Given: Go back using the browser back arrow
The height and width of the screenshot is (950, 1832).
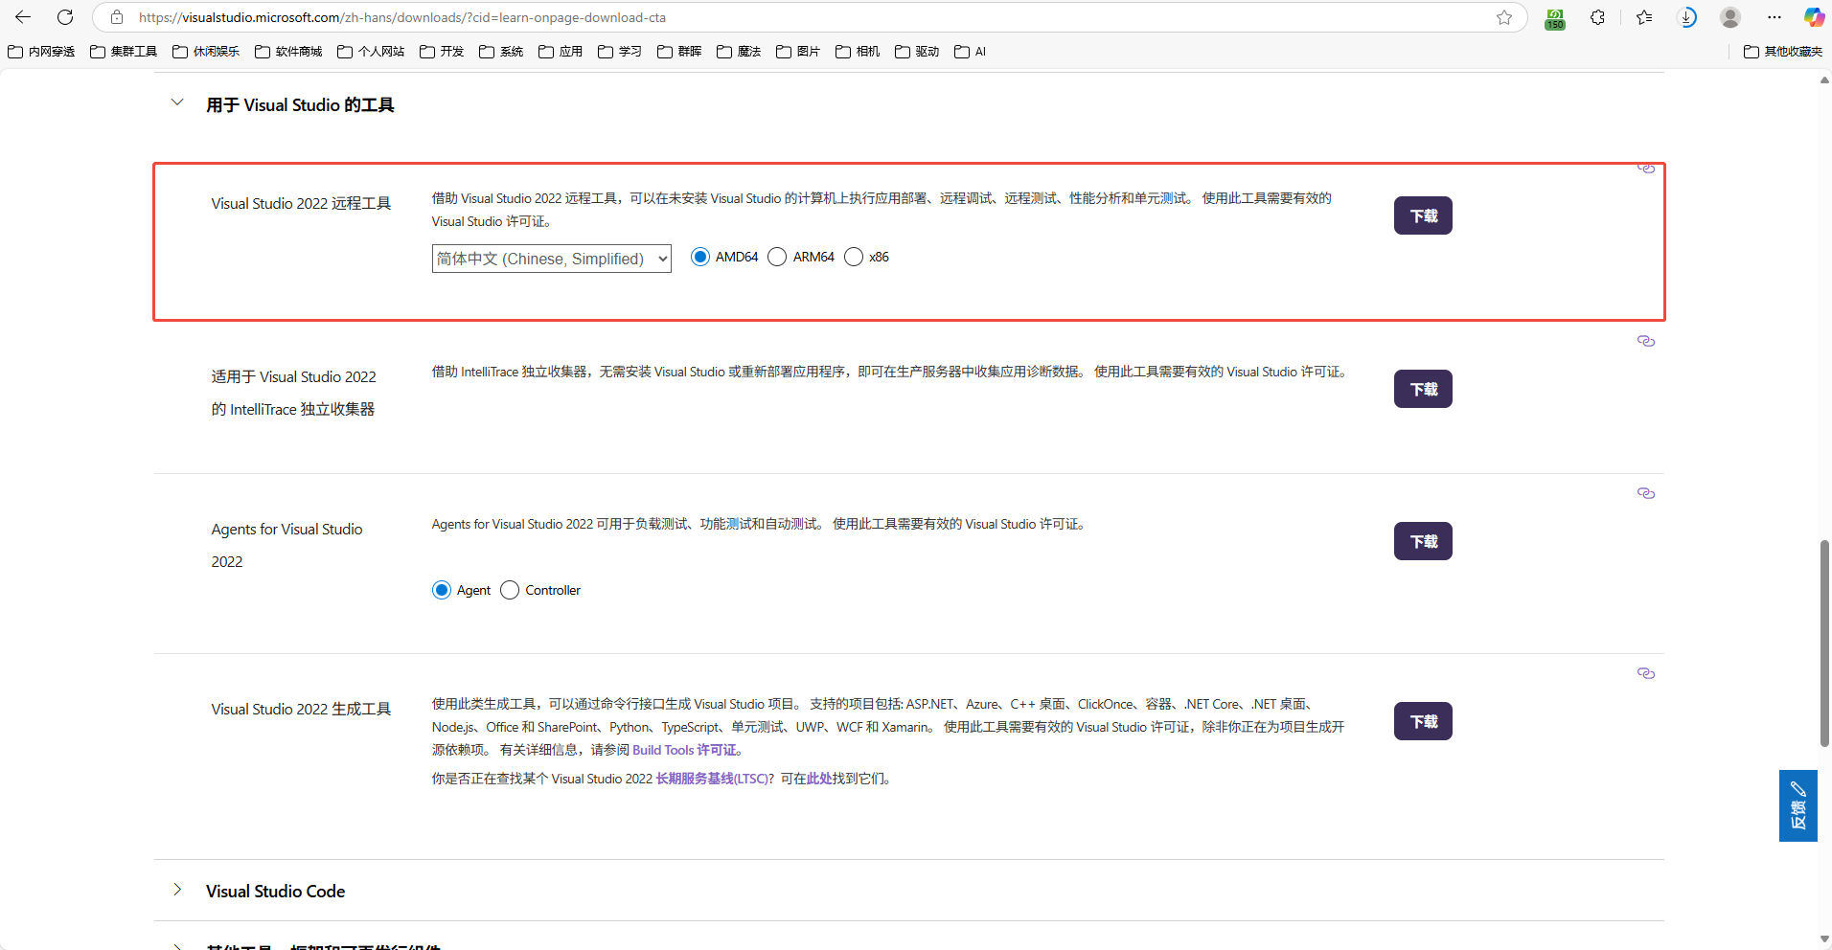Looking at the screenshot, I should 23,17.
